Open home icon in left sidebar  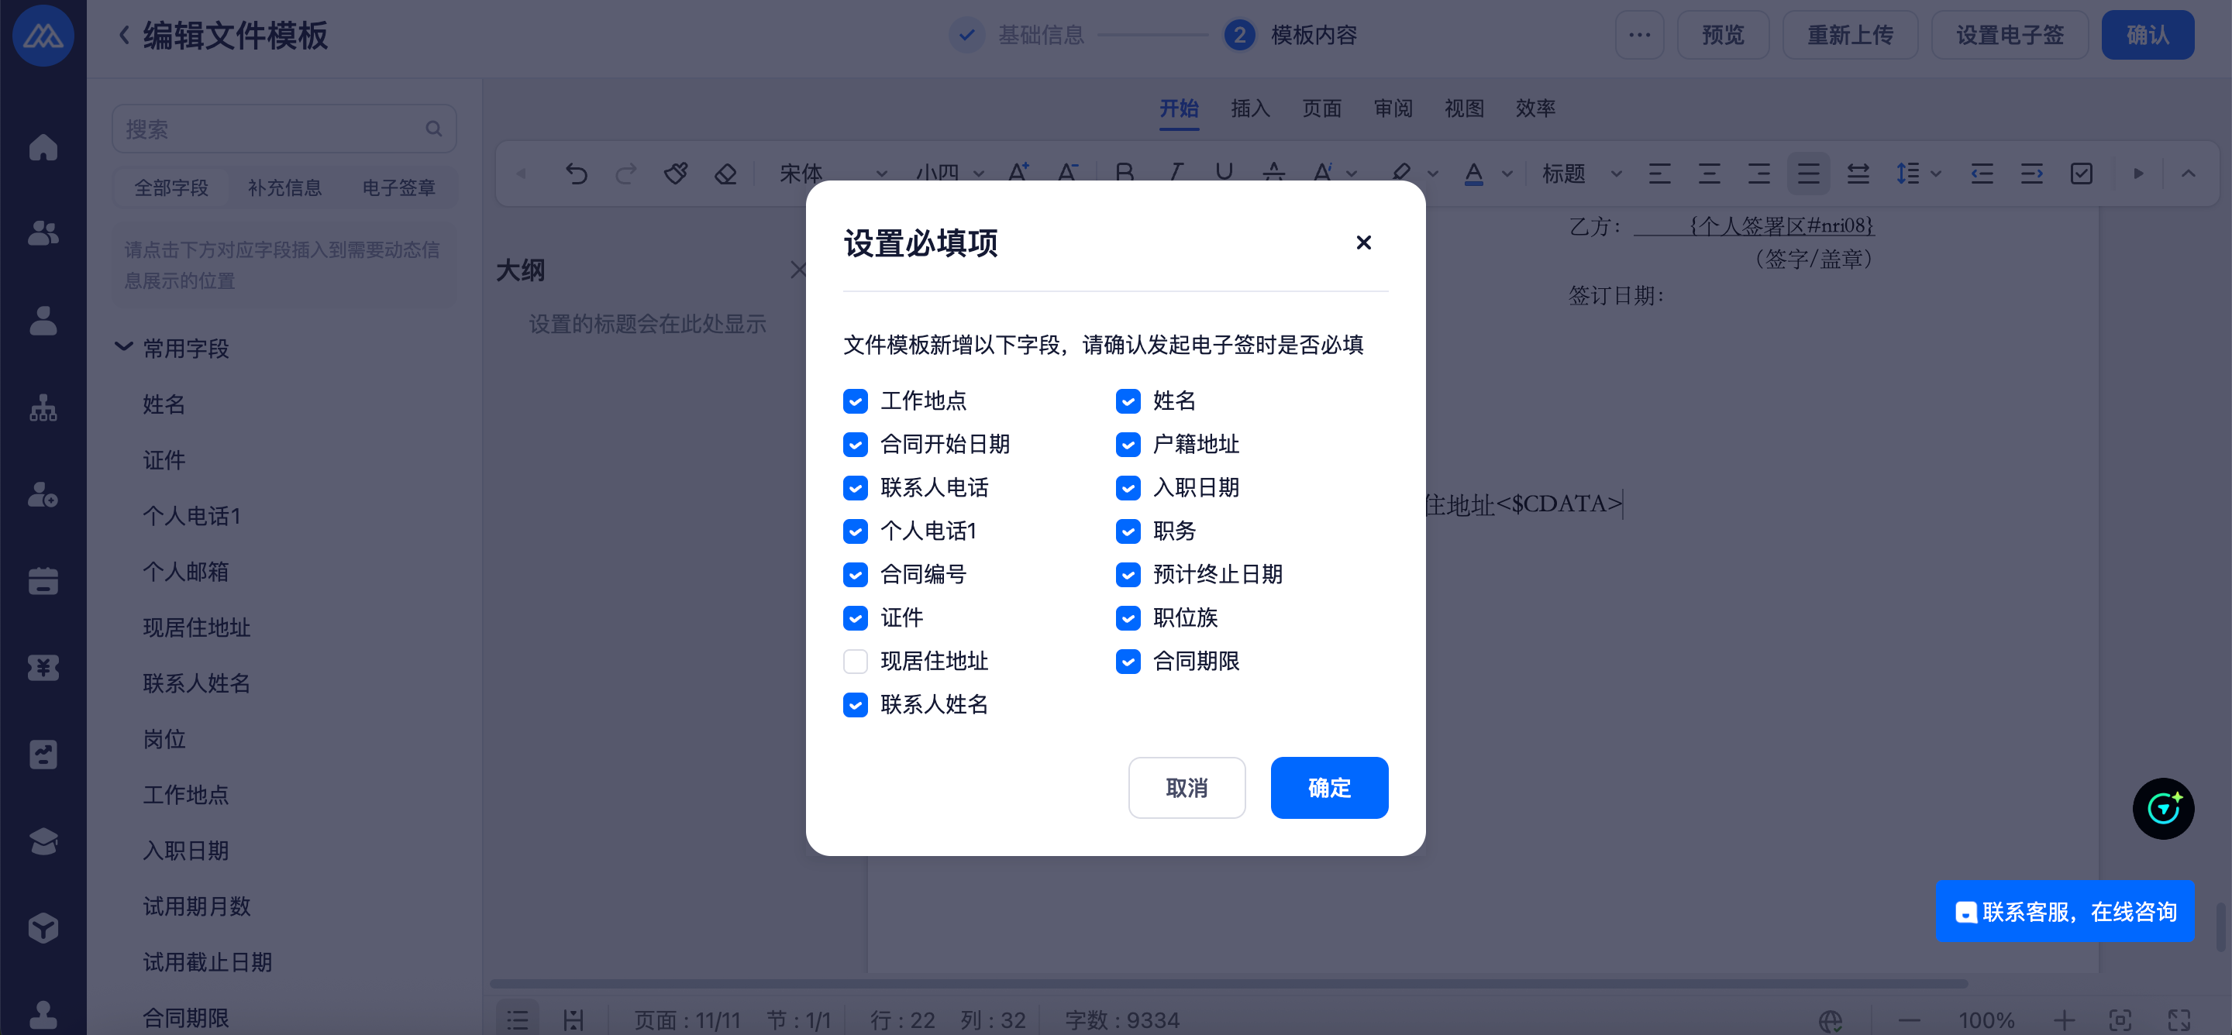[43, 147]
